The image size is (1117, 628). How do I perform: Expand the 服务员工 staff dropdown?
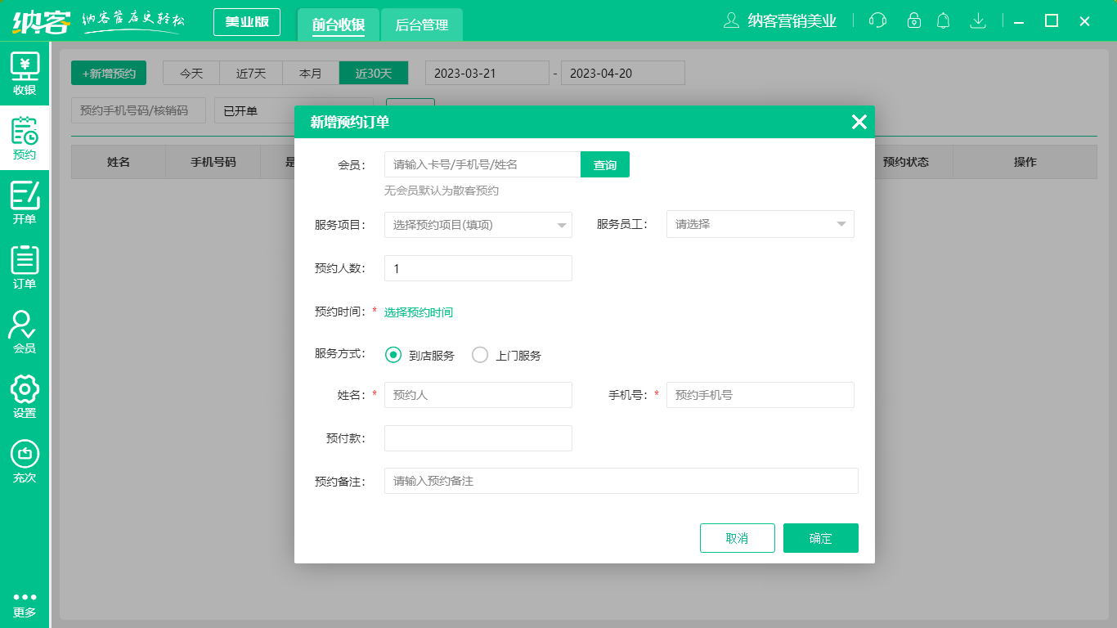(x=760, y=224)
